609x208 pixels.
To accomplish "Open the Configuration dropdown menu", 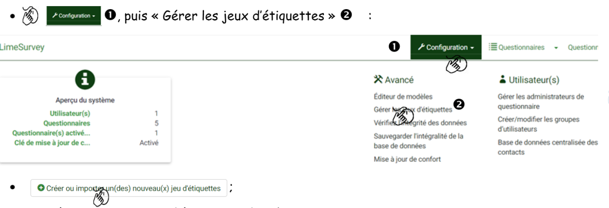I will [446, 48].
